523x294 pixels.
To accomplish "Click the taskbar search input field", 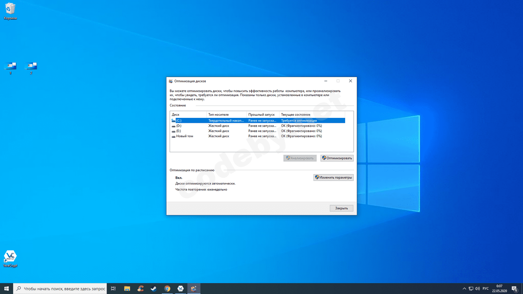I will (x=64, y=288).
